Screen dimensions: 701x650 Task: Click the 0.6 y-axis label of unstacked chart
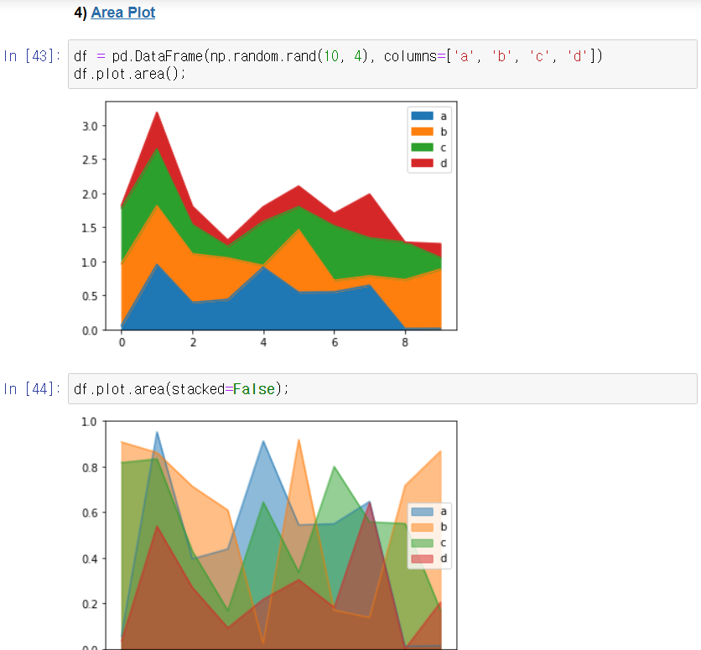pyautogui.click(x=90, y=512)
